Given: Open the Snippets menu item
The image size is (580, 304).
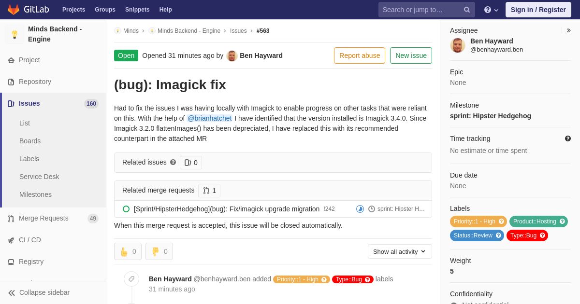Looking at the screenshot, I should [137, 10].
